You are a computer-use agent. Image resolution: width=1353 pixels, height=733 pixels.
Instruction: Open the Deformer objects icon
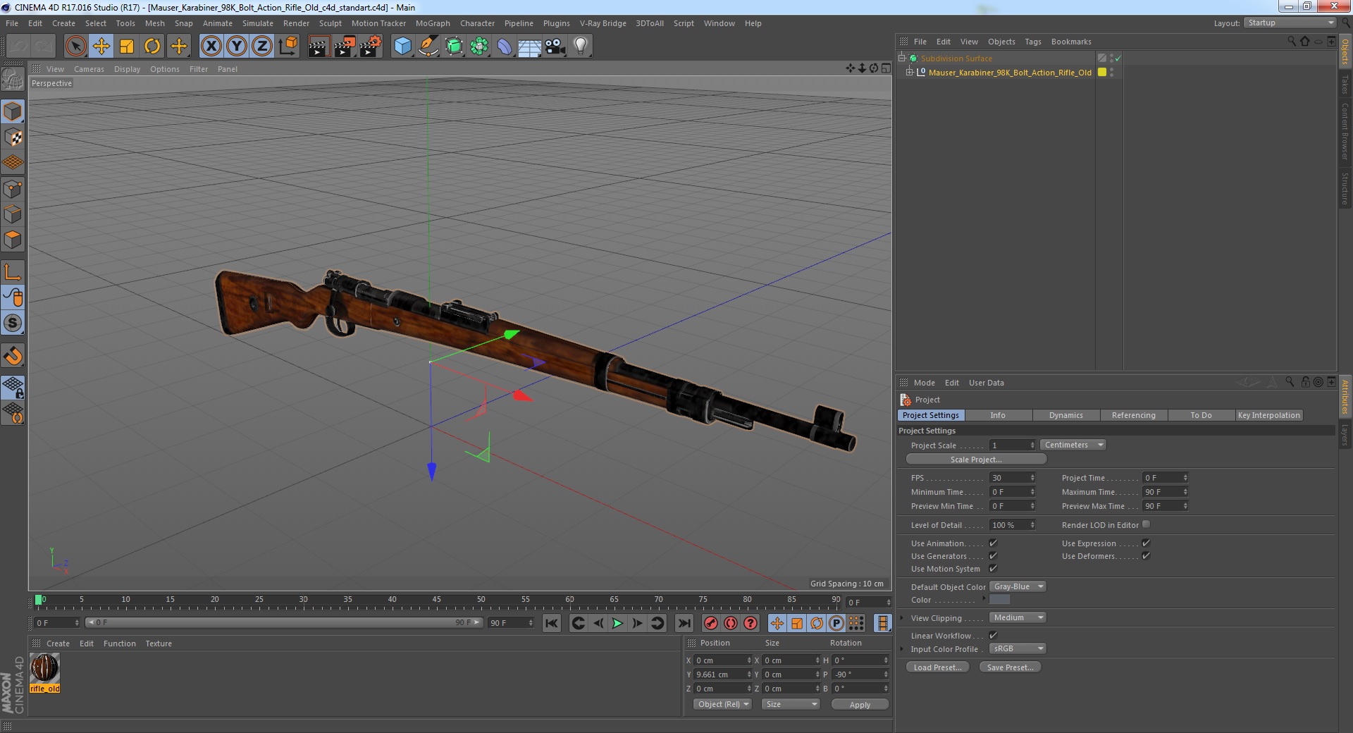(x=505, y=47)
